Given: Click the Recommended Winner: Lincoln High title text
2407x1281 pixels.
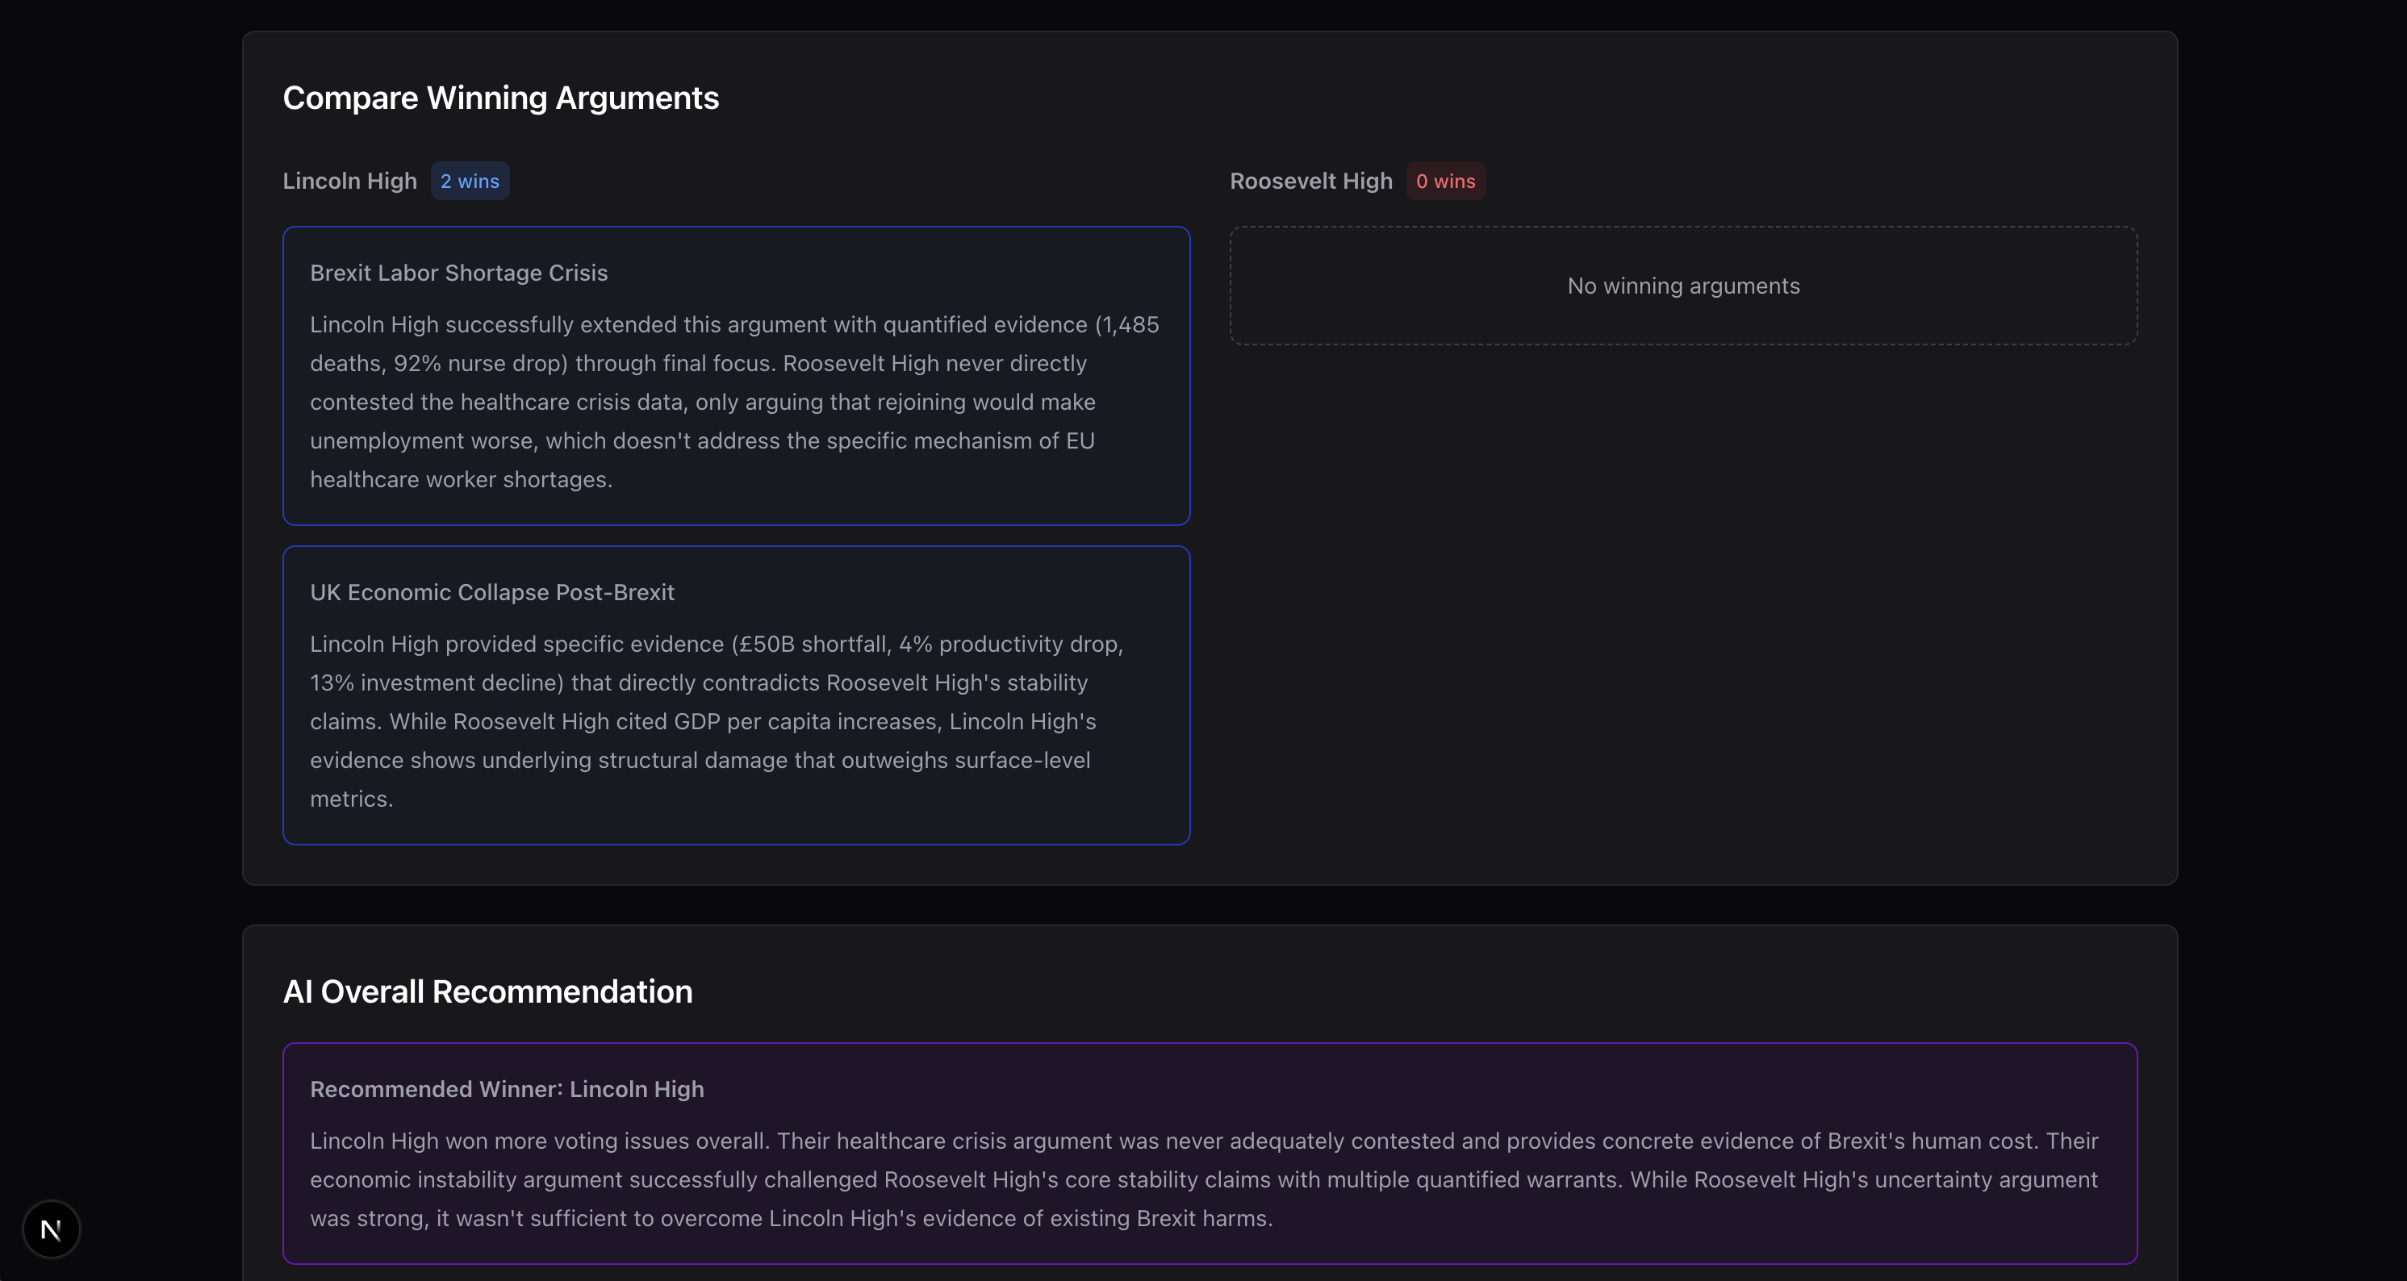Looking at the screenshot, I should 507,1090.
